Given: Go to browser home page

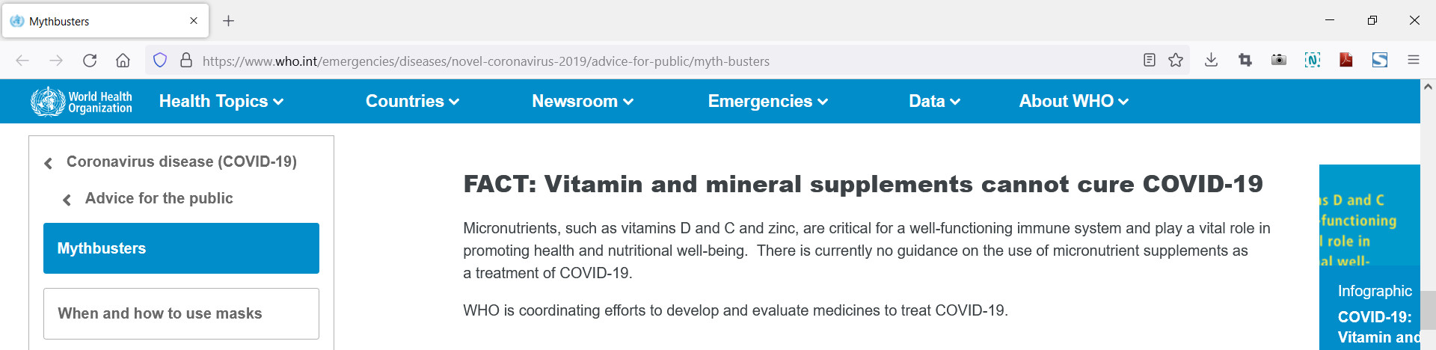Looking at the screenshot, I should [123, 61].
